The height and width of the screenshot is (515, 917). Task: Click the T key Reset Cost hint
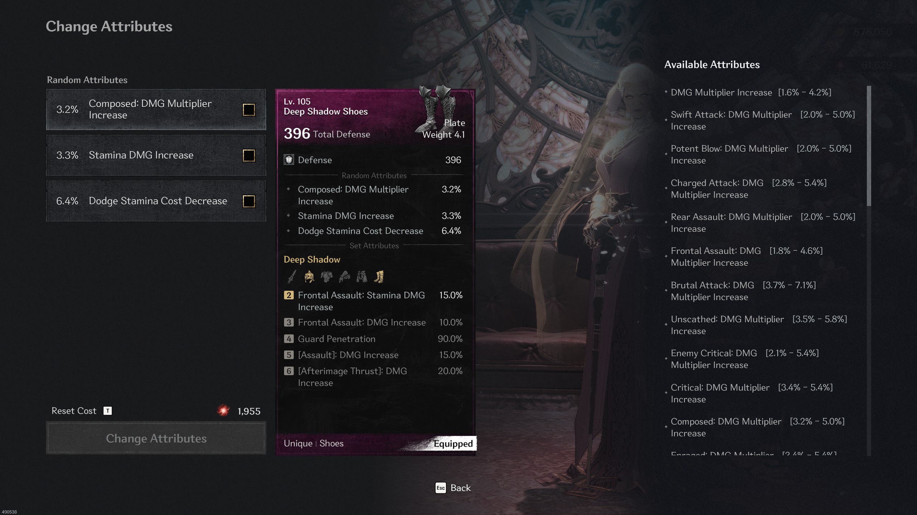point(107,411)
